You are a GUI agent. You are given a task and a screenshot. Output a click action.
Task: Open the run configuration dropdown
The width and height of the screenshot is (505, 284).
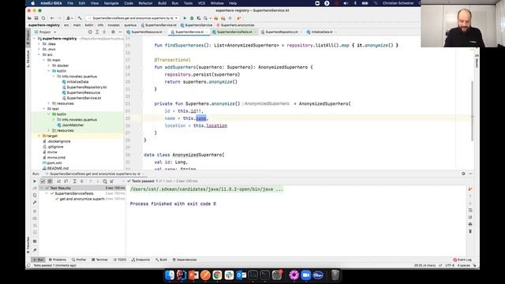click(x=133, y=18)
